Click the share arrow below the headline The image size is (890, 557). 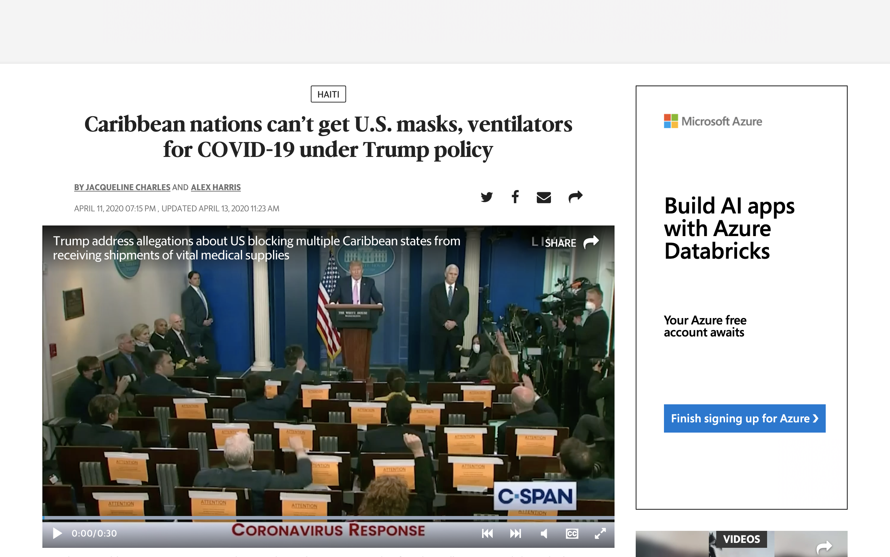click(x=575, y=197)
